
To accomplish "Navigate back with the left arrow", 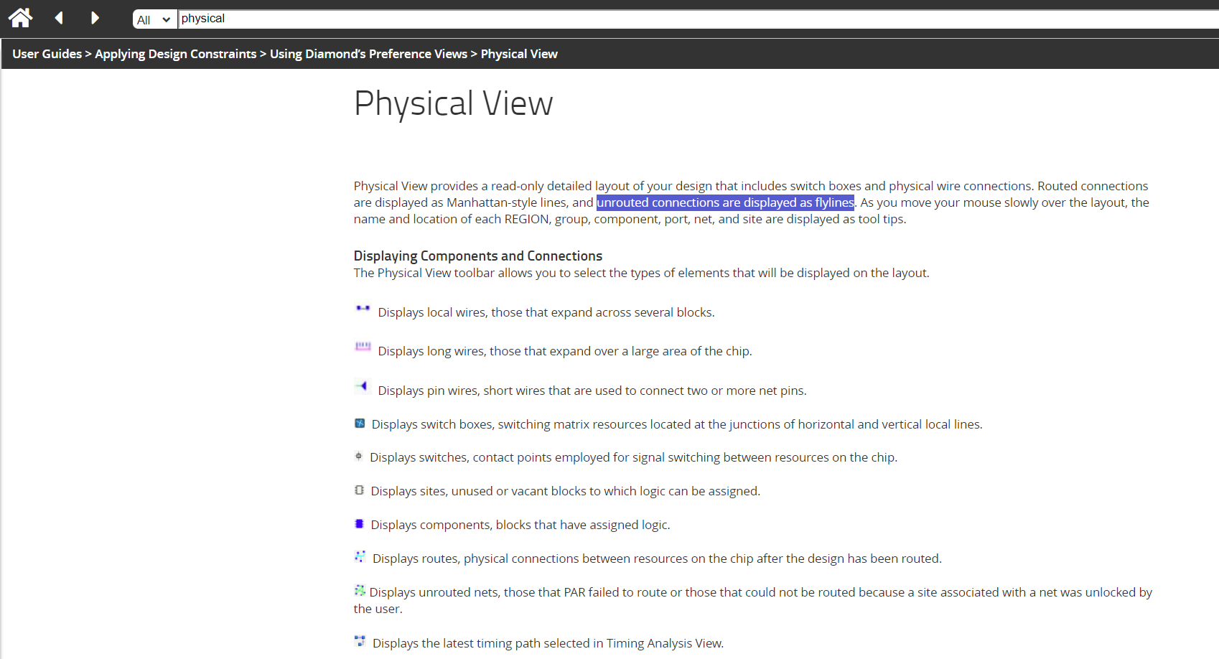I will pos(59,17).
